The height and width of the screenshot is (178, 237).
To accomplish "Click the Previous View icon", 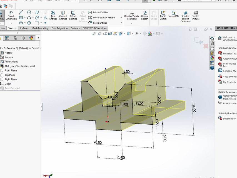I will [105, 34].
